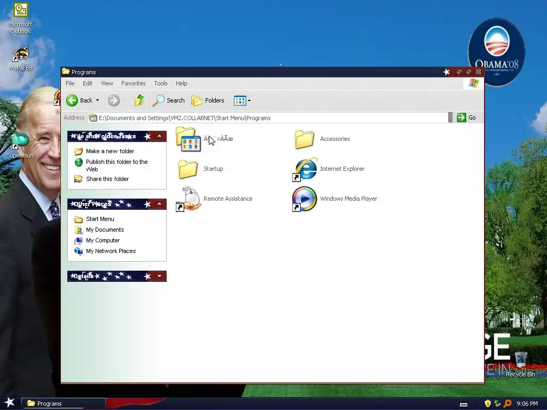The height and width of the screenshot is (410, 547).
Task: Open the MyPal 68 desktop shortcut
Action: coord(20,59)
